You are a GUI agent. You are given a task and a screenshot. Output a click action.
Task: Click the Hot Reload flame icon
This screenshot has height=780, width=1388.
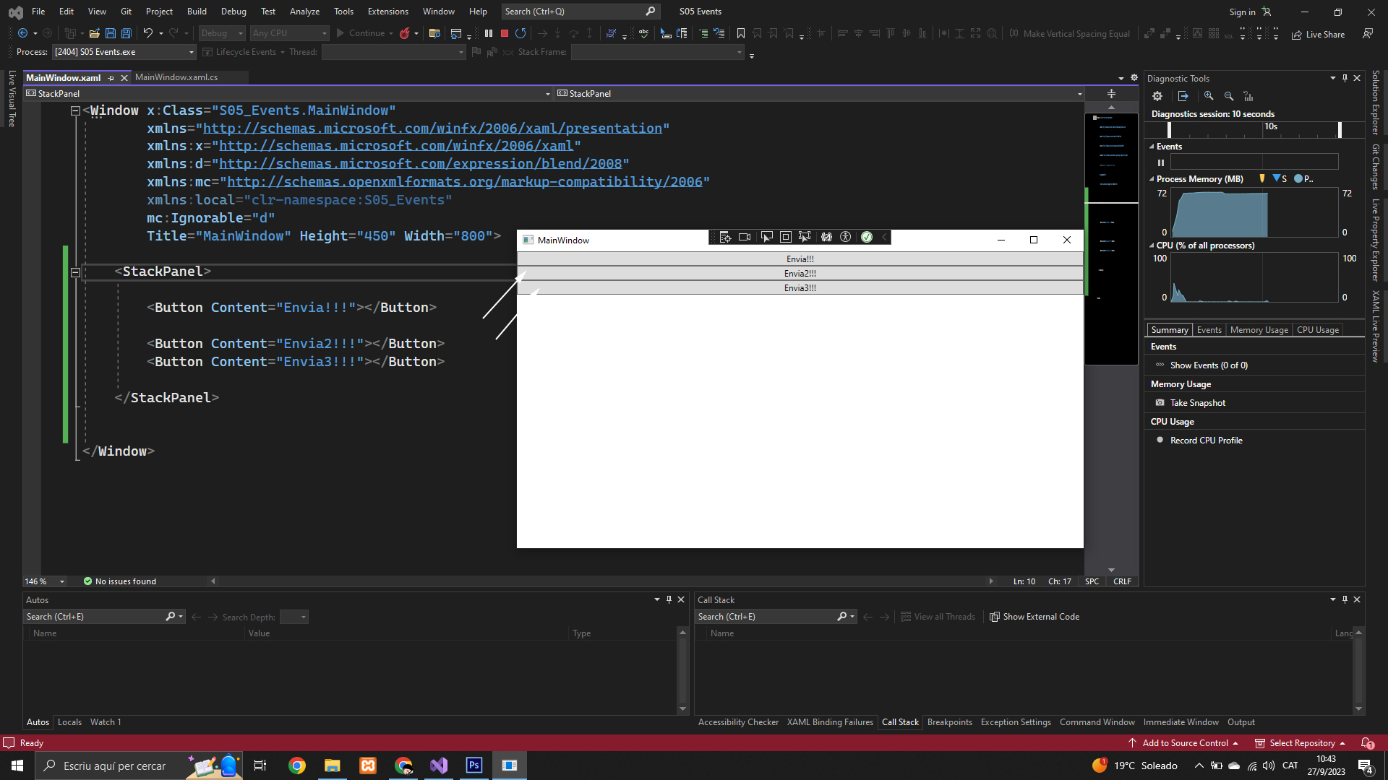point(405,33)
